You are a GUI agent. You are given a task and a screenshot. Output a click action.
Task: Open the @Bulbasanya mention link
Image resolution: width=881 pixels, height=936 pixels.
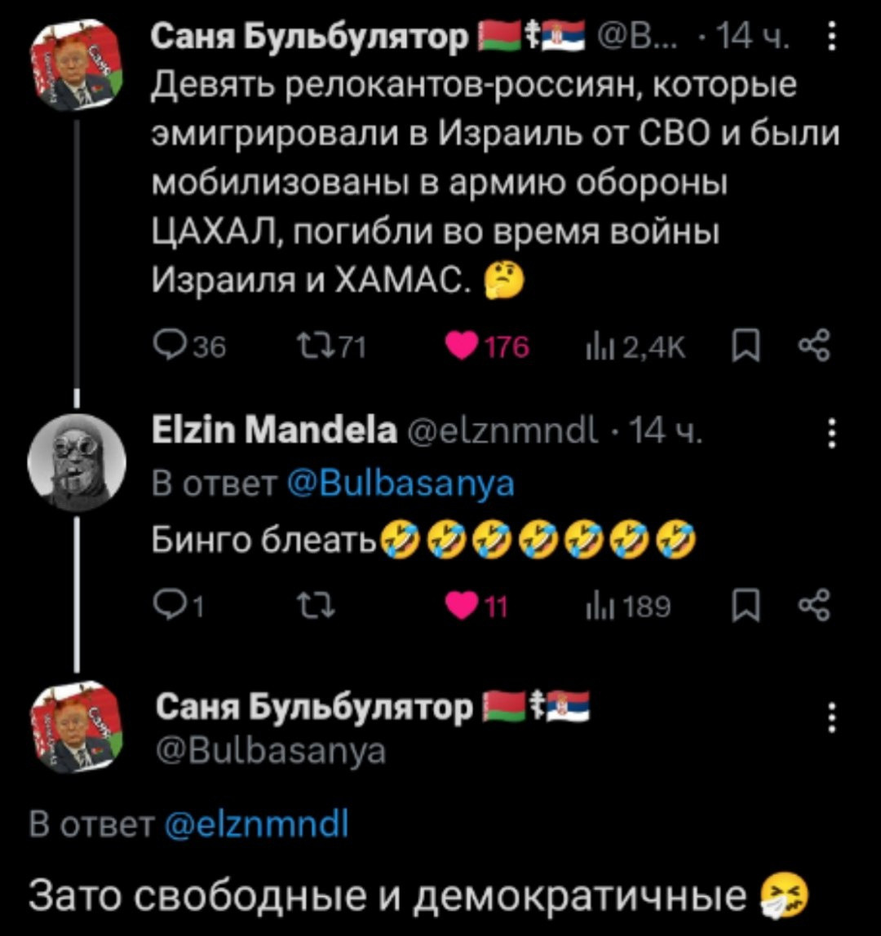tap(401, 484)
